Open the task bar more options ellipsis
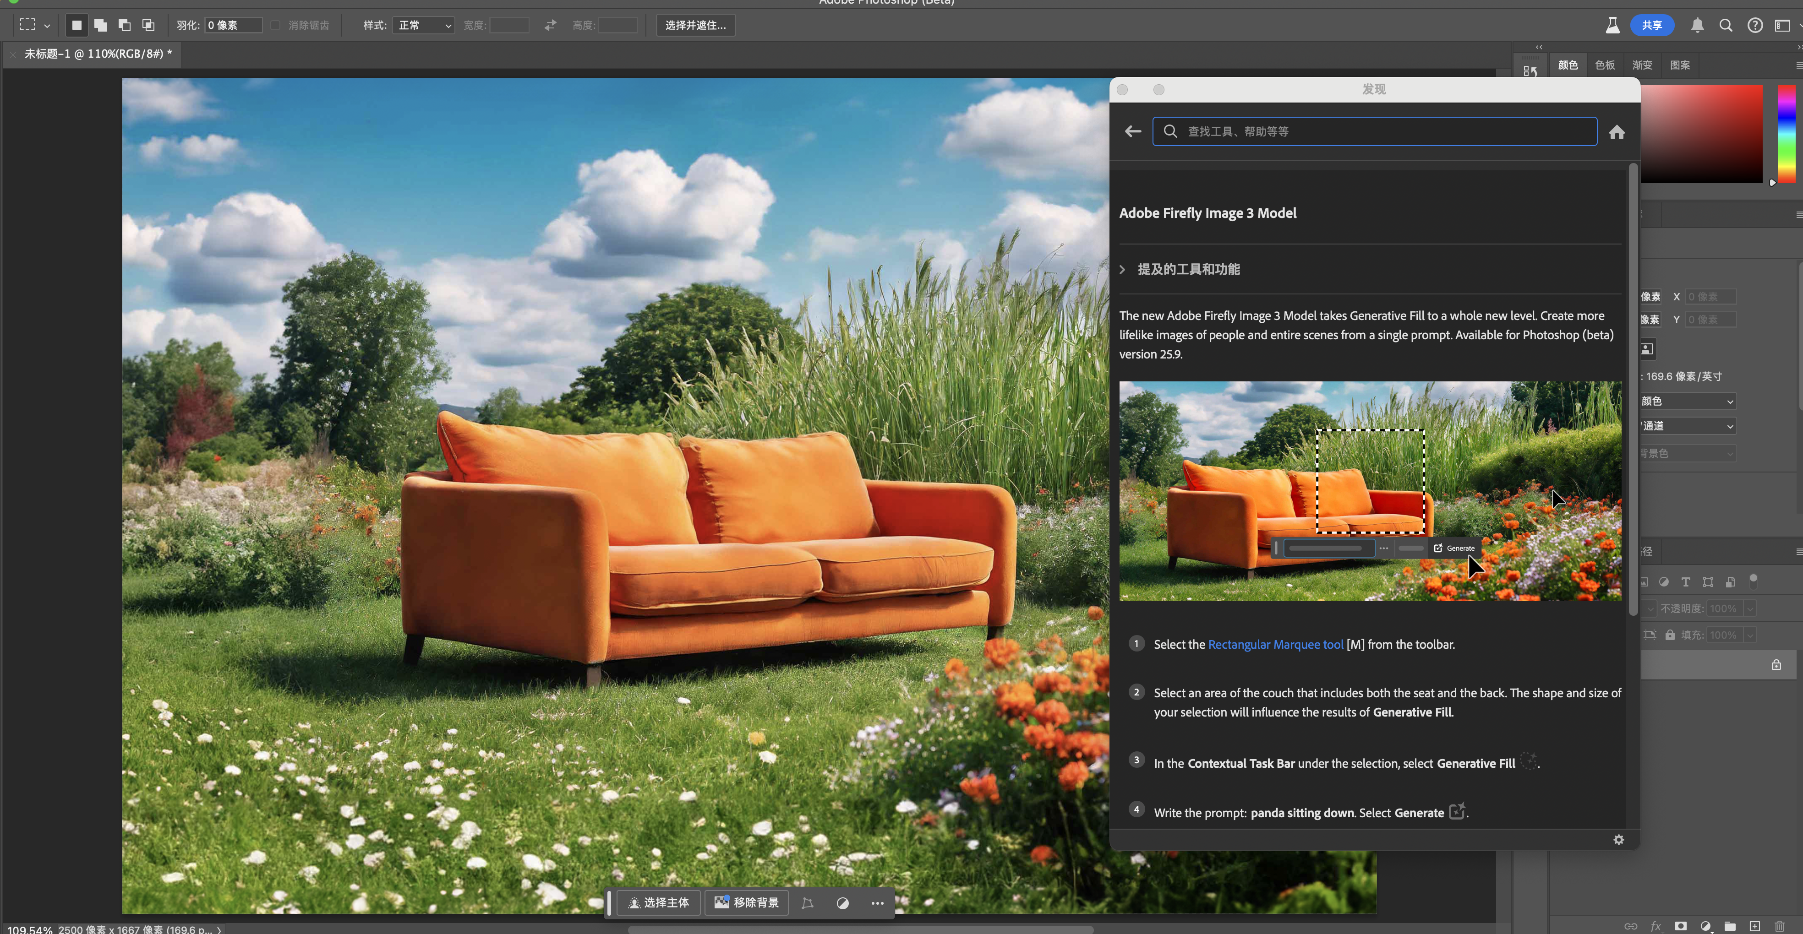The image size is (1803, 934). click(x=877, y=903)
